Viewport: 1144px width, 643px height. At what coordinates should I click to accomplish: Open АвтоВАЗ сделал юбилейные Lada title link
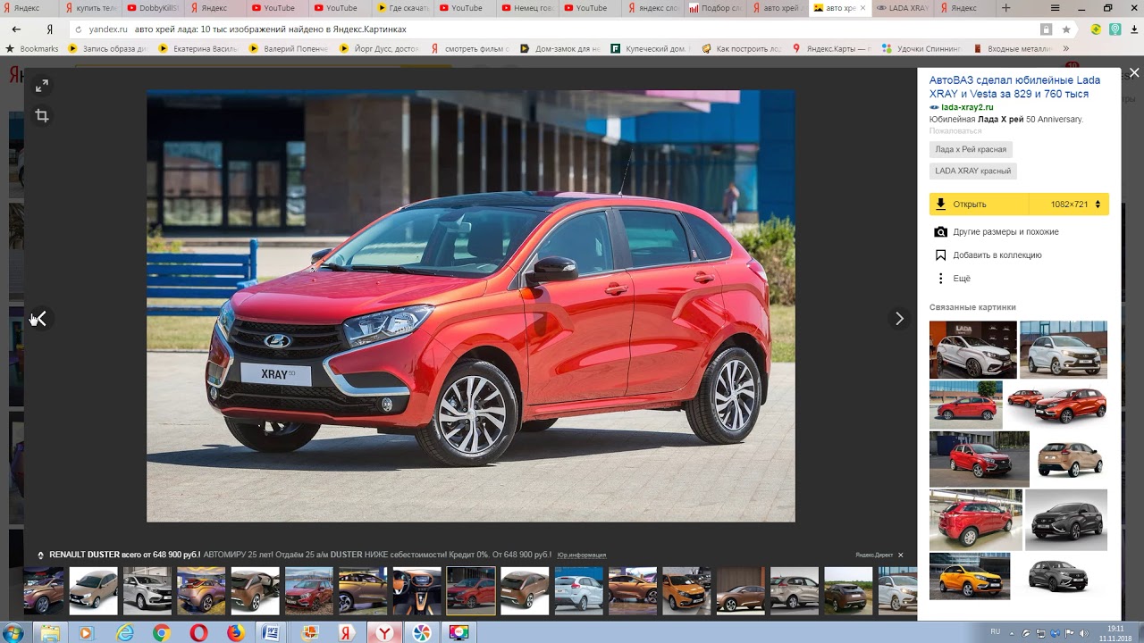(x=1014, y=87)
